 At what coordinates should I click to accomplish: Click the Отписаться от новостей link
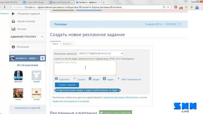[x=27, y=108]
